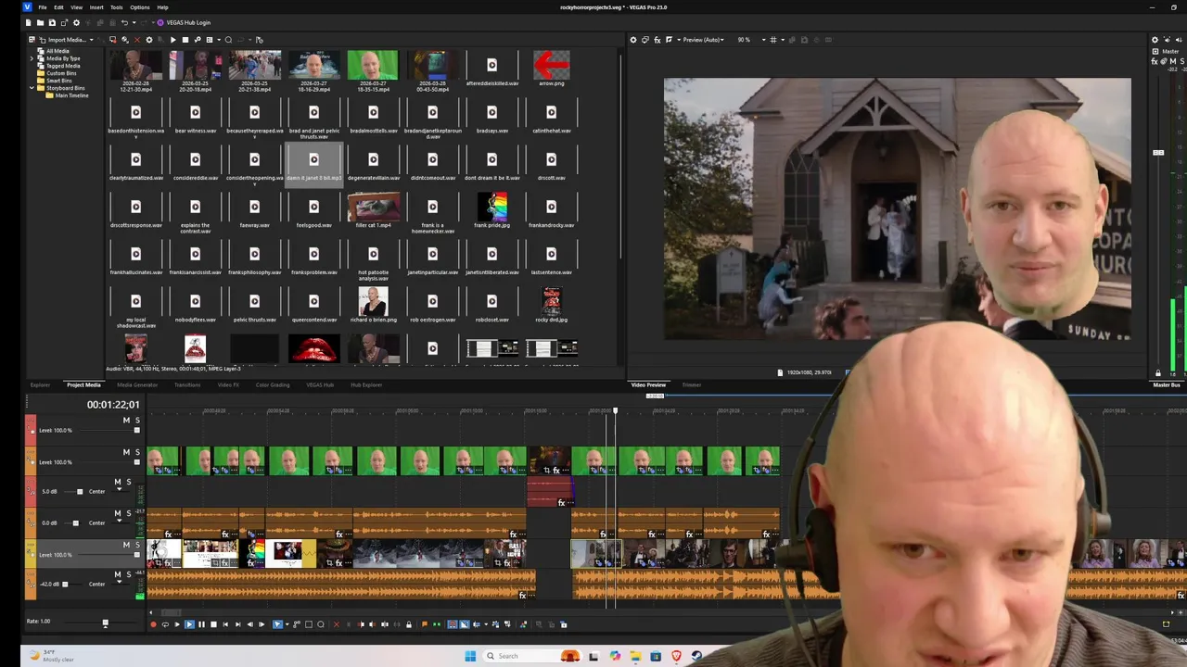The width and height of the screenshot is (1187, 667).
Task: Open Video Output FX in preview toolbar
Action: click(x=657, y=40)
